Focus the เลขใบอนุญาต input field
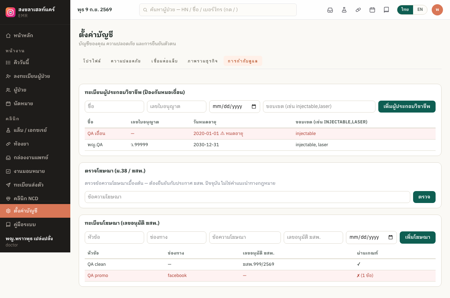Viewport: 450px width, 298px height. (x=176, y=107)
